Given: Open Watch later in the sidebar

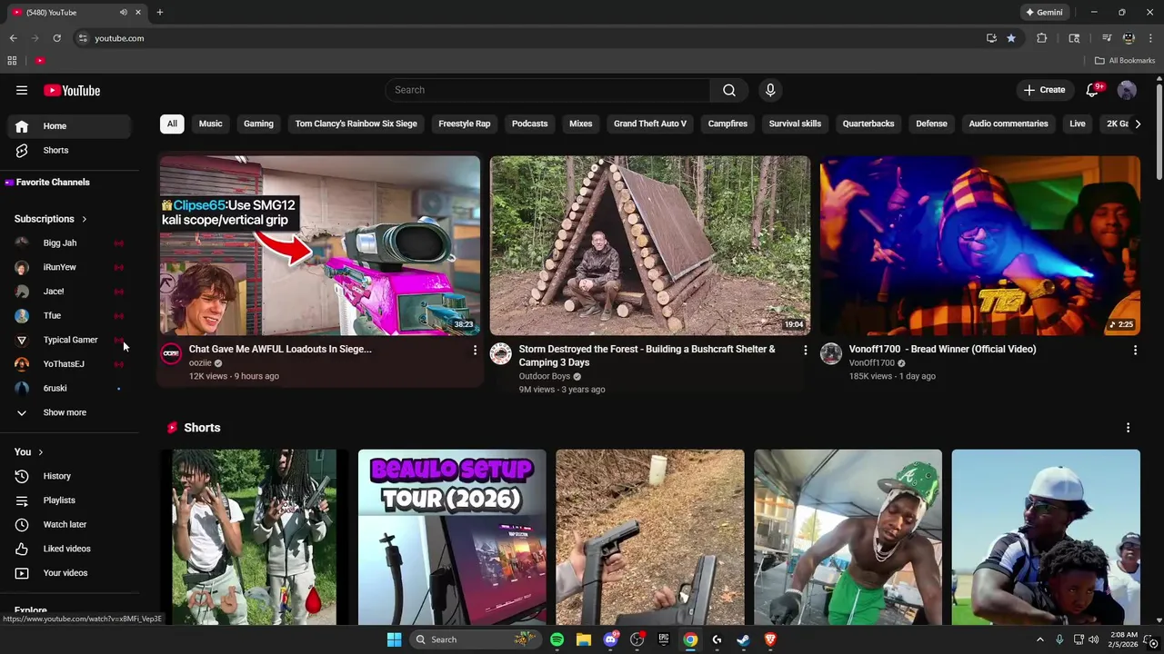Looking at the screenshot, I should [69, 525].
